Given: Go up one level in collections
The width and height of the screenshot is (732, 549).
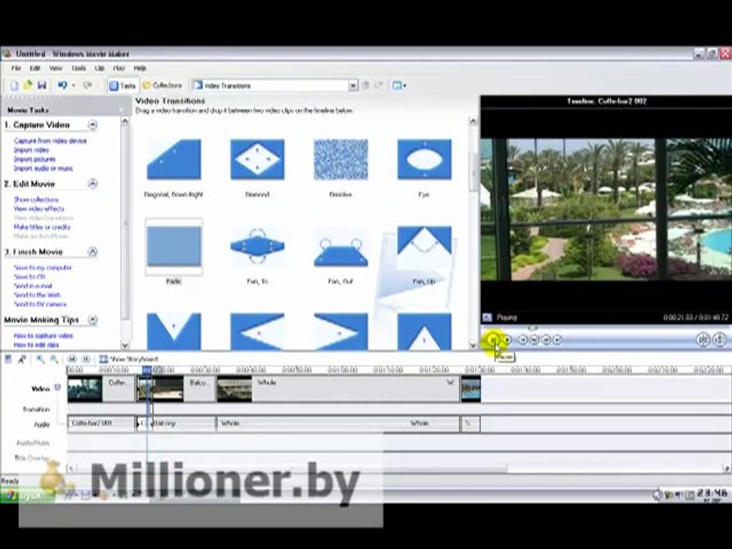Looking at the screenshot, I should point(366,85).
